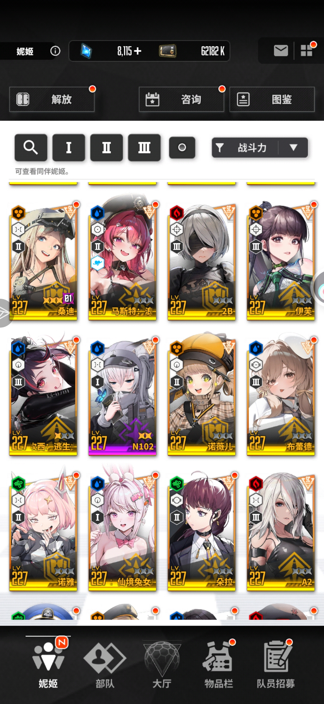Add gems with the plus sign
Viewport: 324px width, 704px height.
point(138,51)
